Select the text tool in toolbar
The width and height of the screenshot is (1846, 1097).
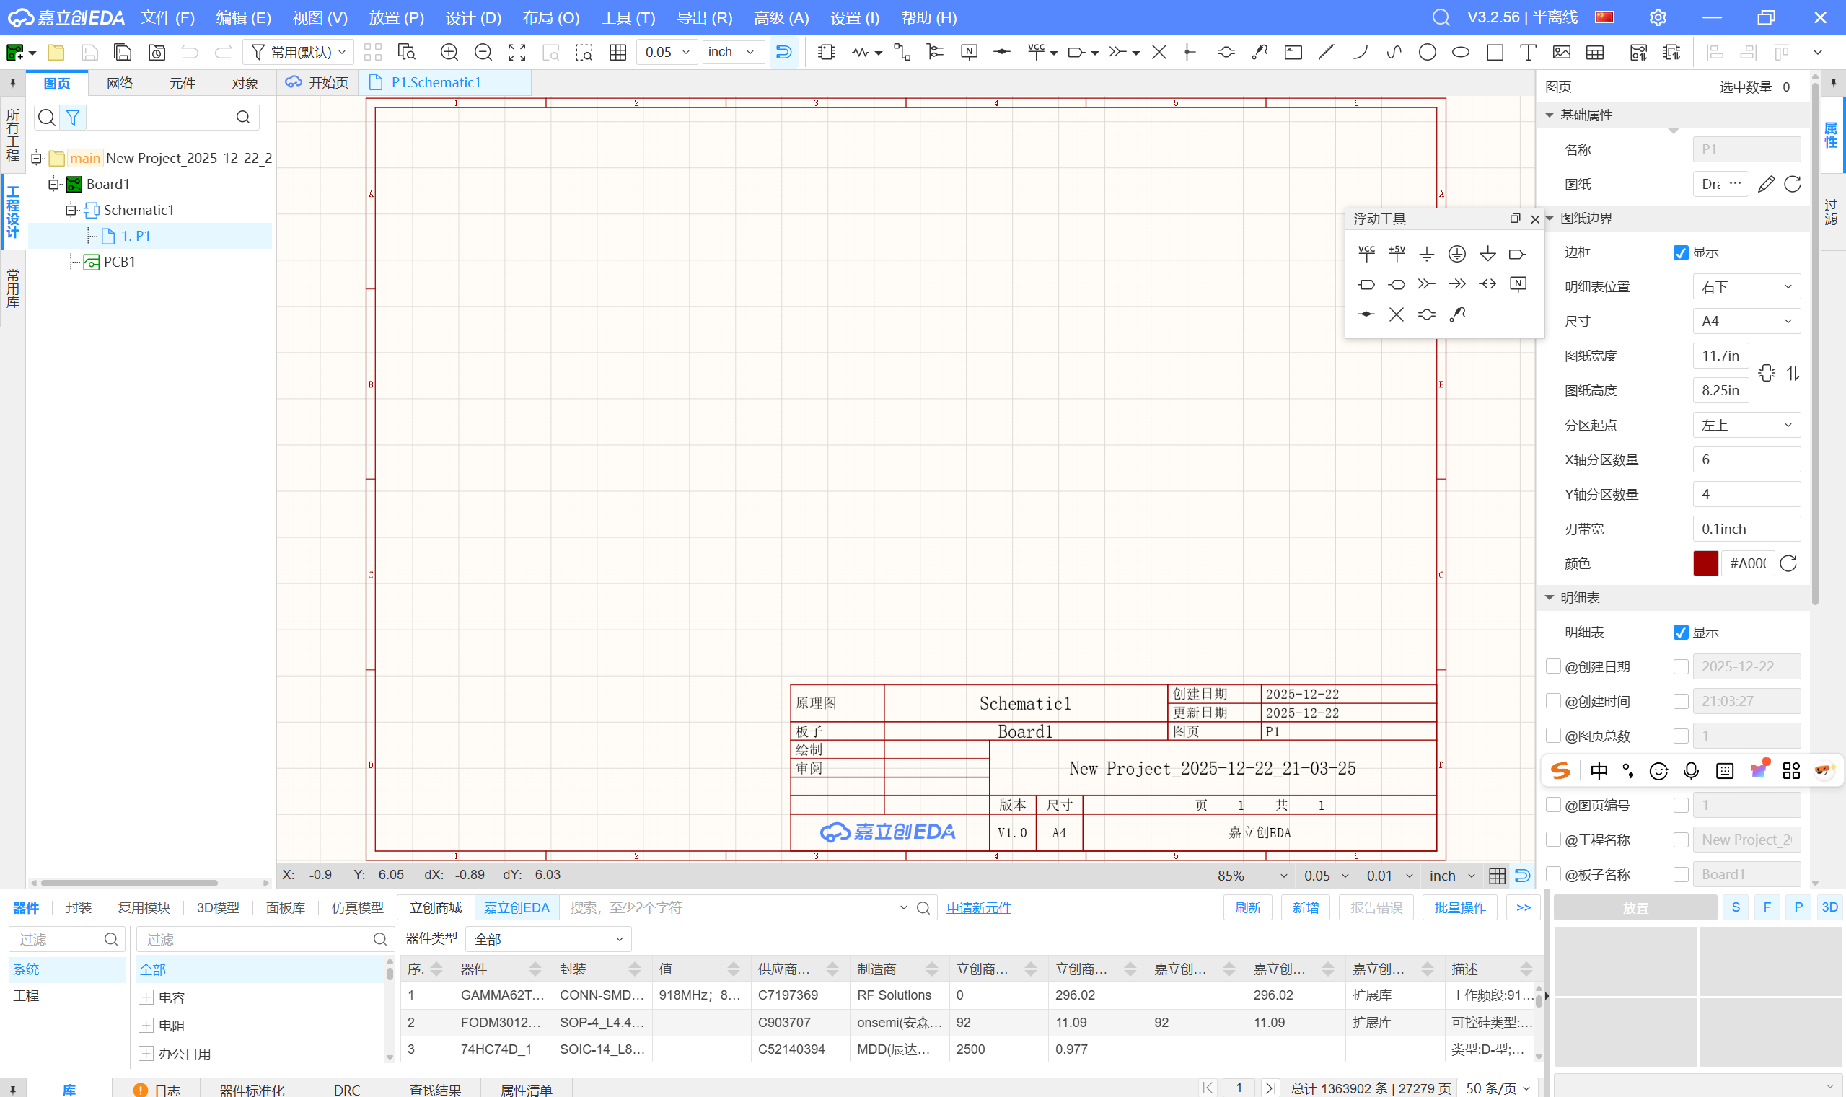pos(1527,52)
